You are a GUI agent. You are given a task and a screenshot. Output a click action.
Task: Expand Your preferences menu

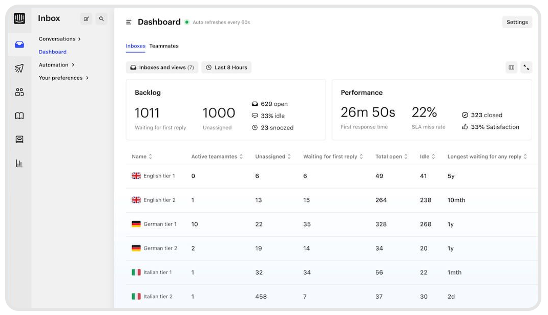64,78
